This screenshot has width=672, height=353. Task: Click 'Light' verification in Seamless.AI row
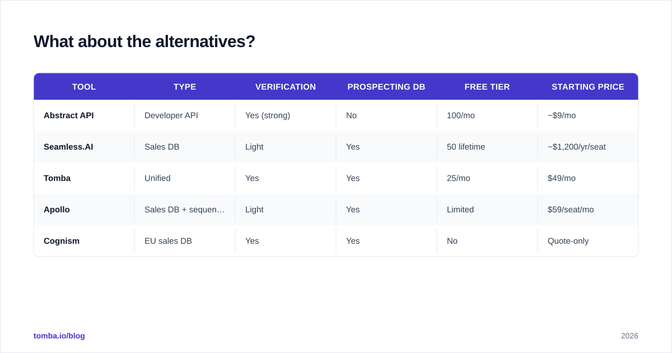(x=286, y=147)
